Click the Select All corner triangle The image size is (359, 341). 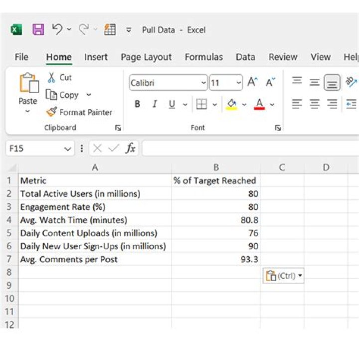click(12, 168)
